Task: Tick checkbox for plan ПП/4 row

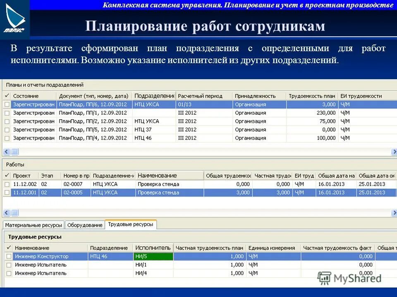Action: 7,139
